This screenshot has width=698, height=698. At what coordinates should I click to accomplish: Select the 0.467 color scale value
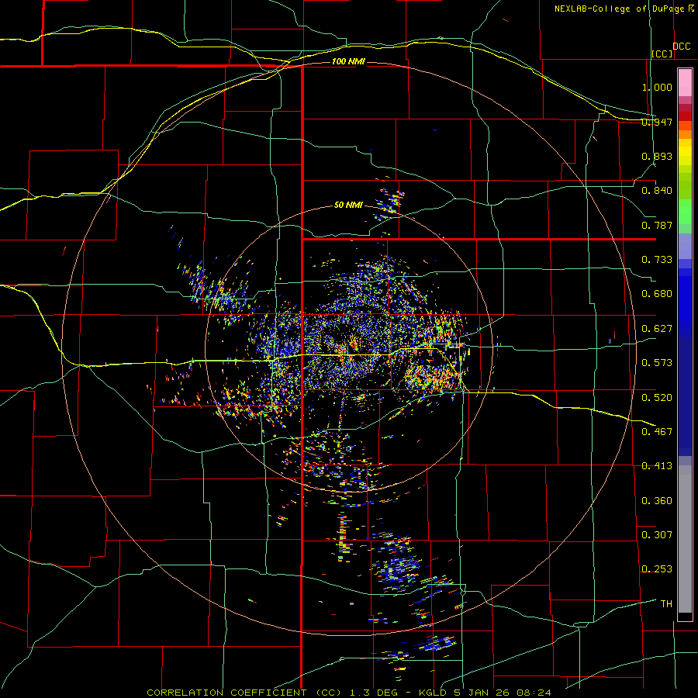657,432
